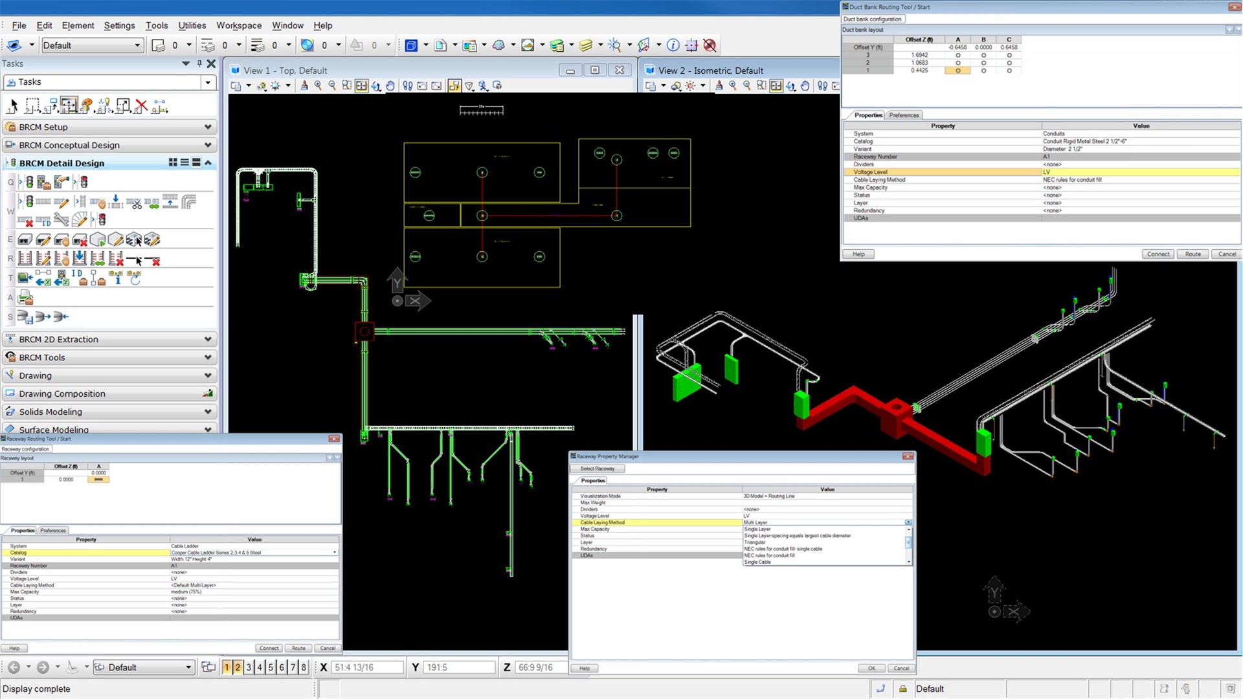The height and width of the screenshot is (699, 1243).
Task: Select the Connect button in properties panel
Action: point(1158,254)
